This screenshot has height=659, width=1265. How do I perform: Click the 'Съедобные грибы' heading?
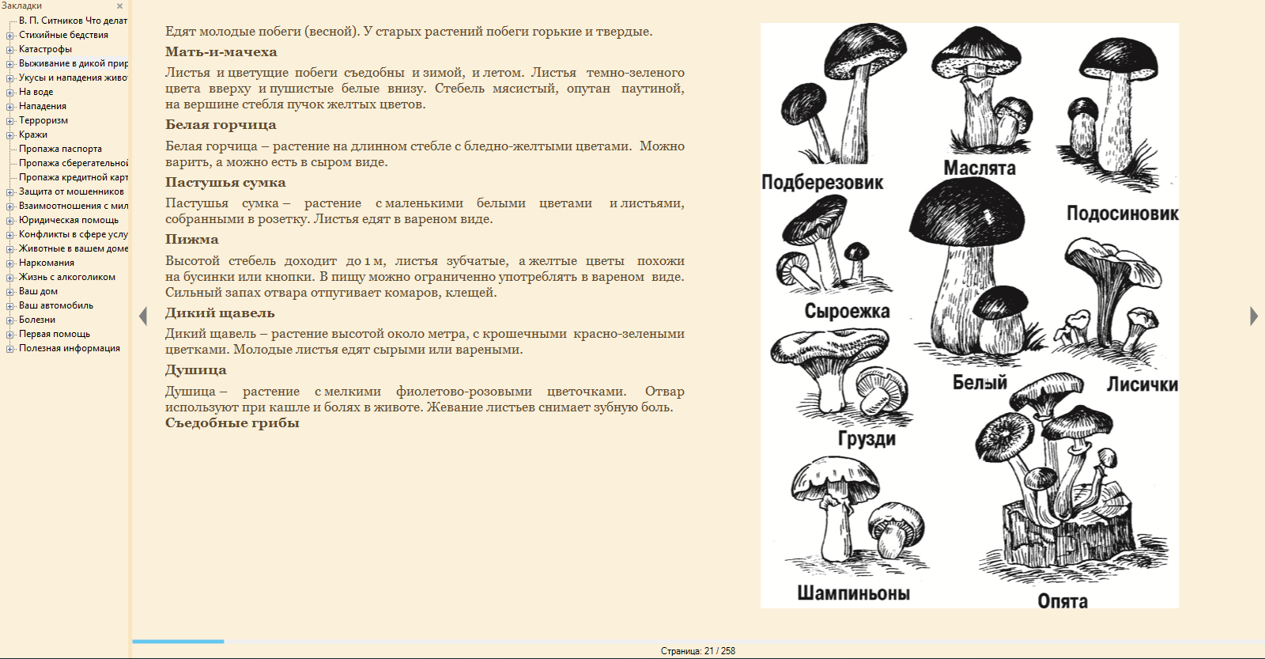coord(232,423)
